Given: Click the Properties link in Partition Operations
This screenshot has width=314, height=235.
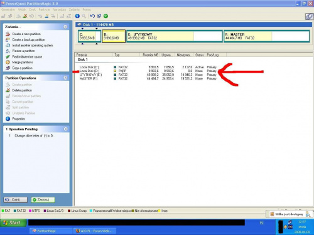Looking at the screenshot, I should click(x=19, y=119).
